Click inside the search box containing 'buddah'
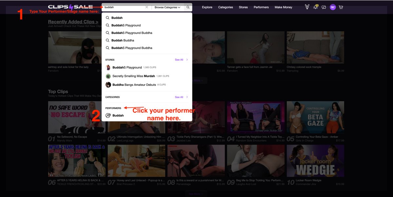The height and width of the screenshot is (197, 393). [x=124, y=7]
